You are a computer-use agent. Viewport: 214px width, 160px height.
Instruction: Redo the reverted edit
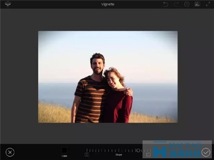[176, 4]
